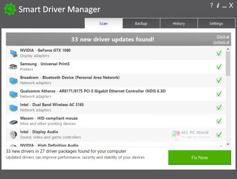Image resolution: width=237 pixels, height=179 pixels.
Task: Open the Backup tab
Action: (x=141, y=24)
